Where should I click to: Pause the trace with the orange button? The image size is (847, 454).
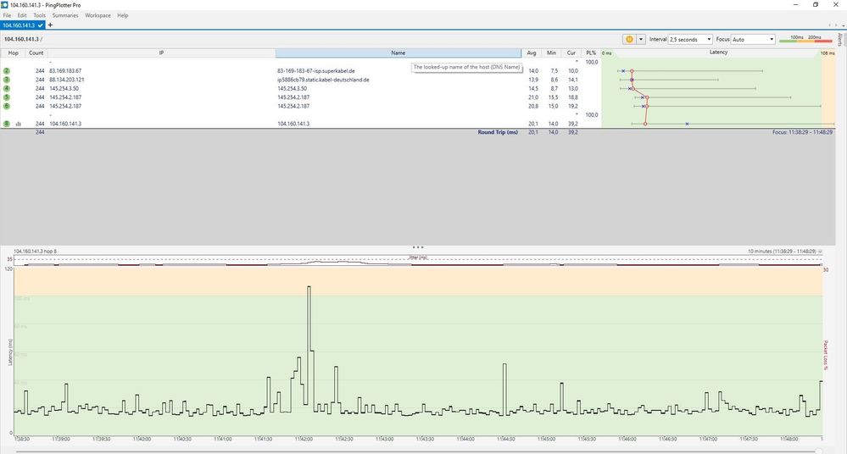(629, 39)
